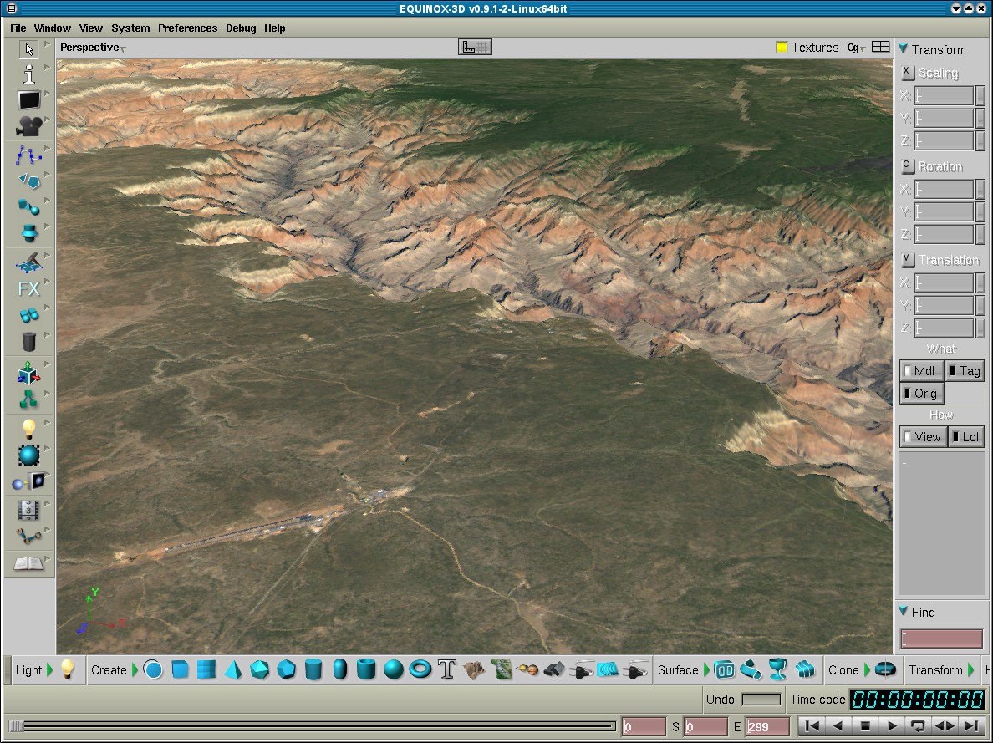Click the open book icon in sidebar
The height and width of the screenshot is (743, 993).
point(29,564)
